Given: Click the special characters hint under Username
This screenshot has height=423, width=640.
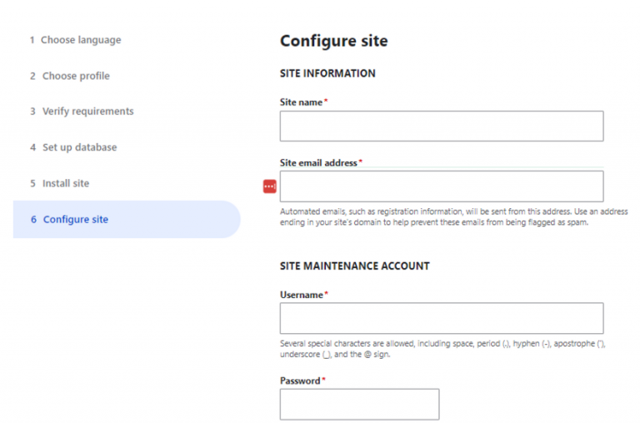Looking at the screenshot, I should (x=442, y=349).
